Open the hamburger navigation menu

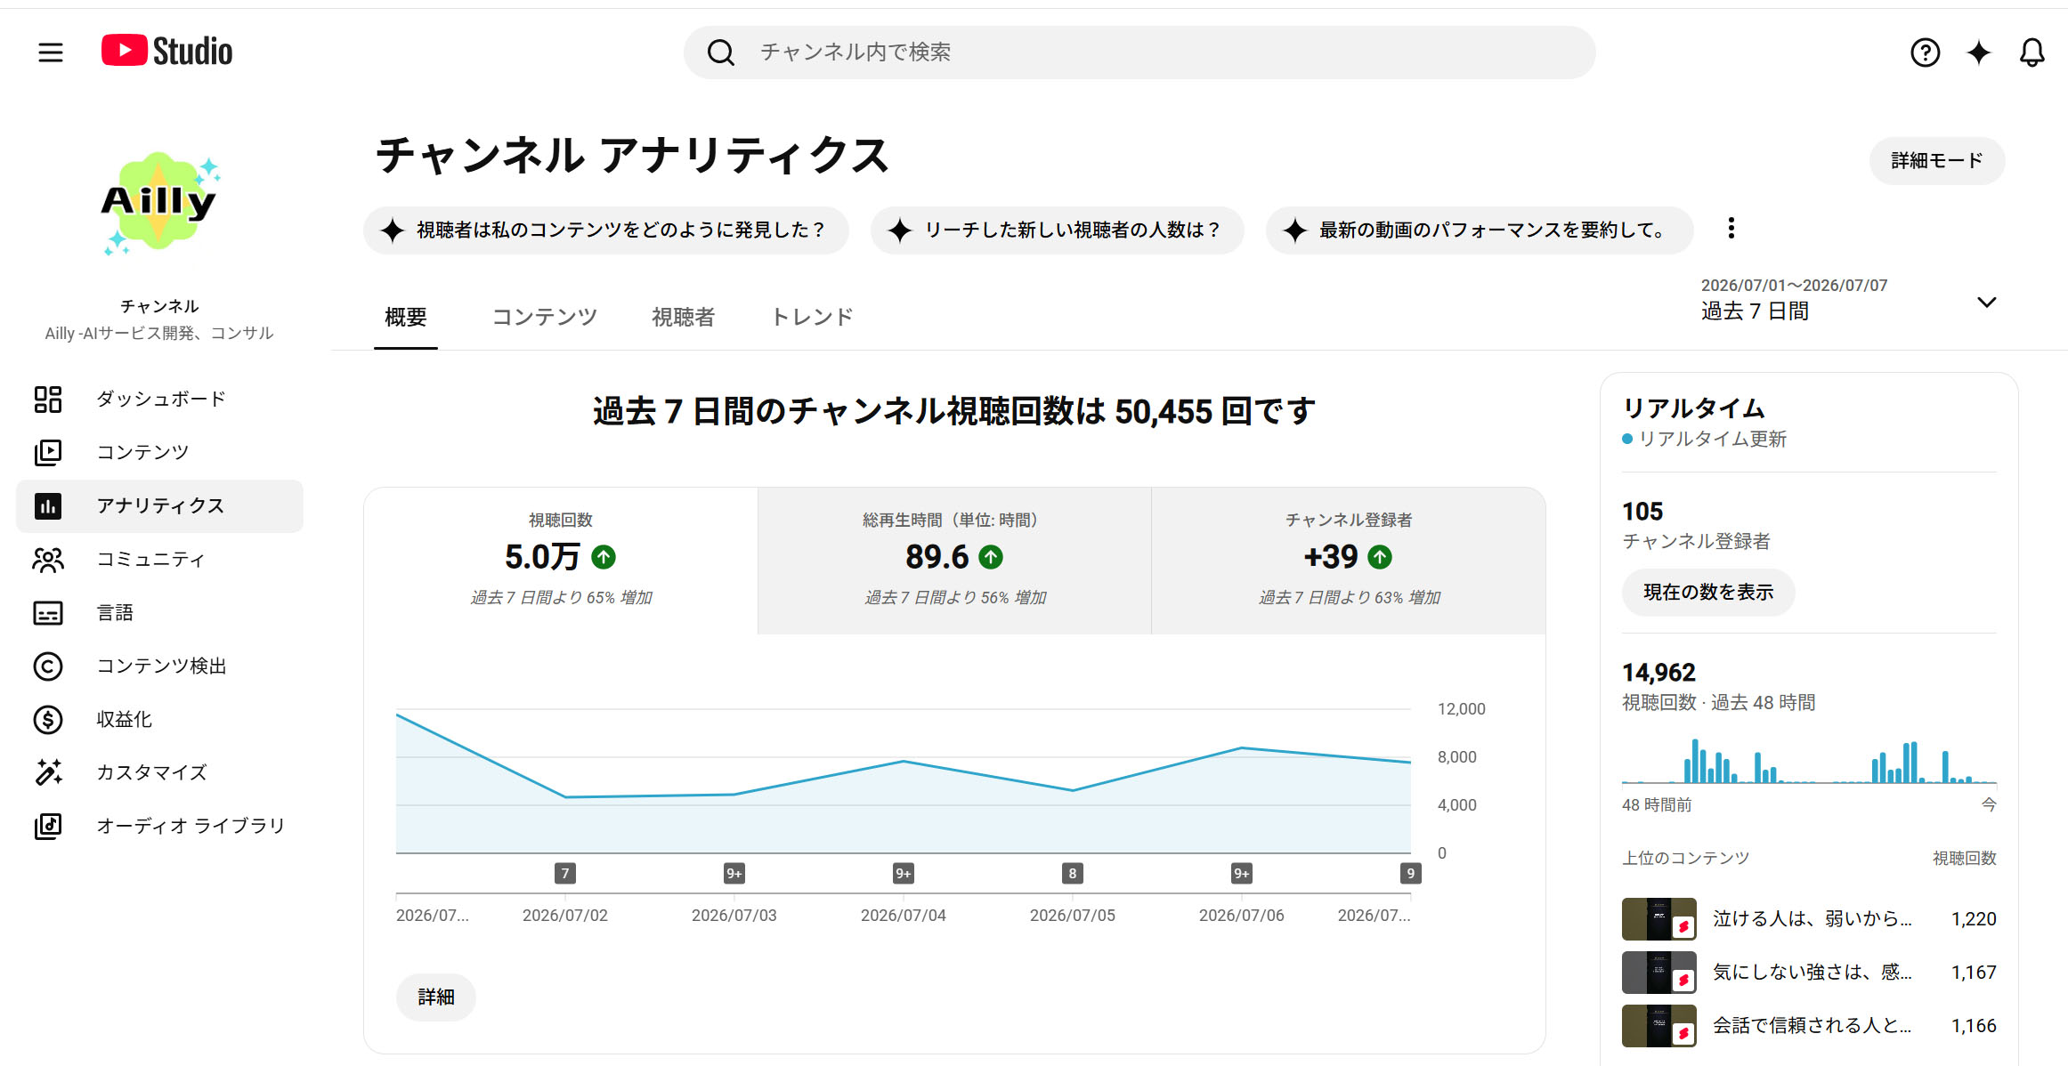[51, 52]
